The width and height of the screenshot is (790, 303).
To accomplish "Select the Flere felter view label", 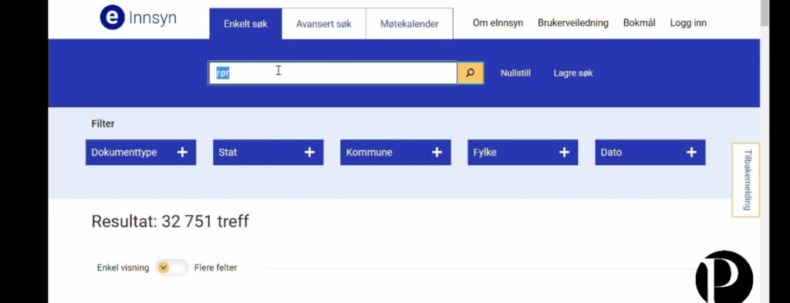I will click(x=216, y=268).
